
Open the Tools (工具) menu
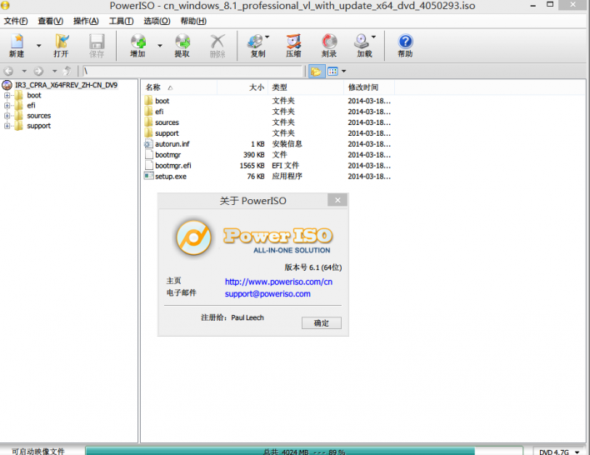tap(121, 21)
